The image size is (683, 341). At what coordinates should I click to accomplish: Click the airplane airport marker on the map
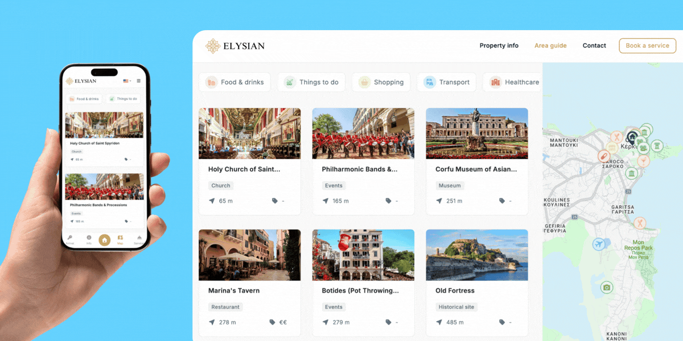coord(598,244)
